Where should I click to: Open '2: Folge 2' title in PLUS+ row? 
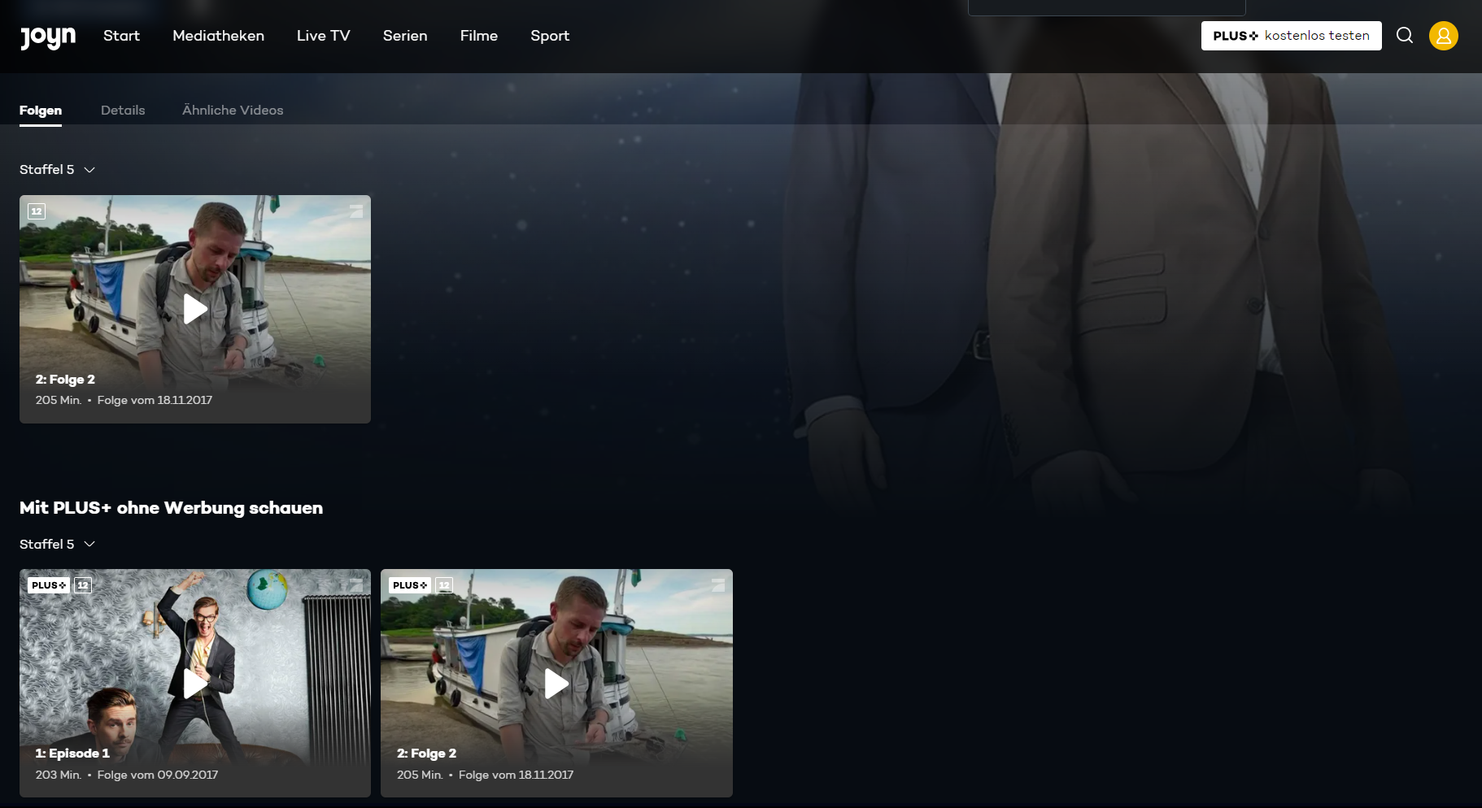click(426, 754)
